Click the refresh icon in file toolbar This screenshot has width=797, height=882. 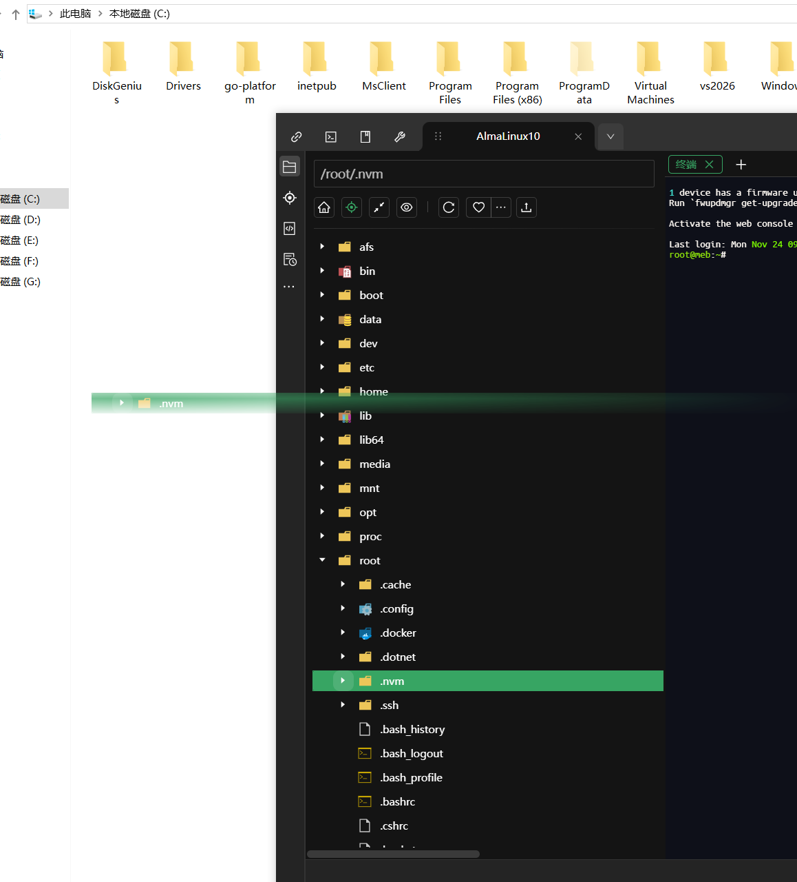449,207
